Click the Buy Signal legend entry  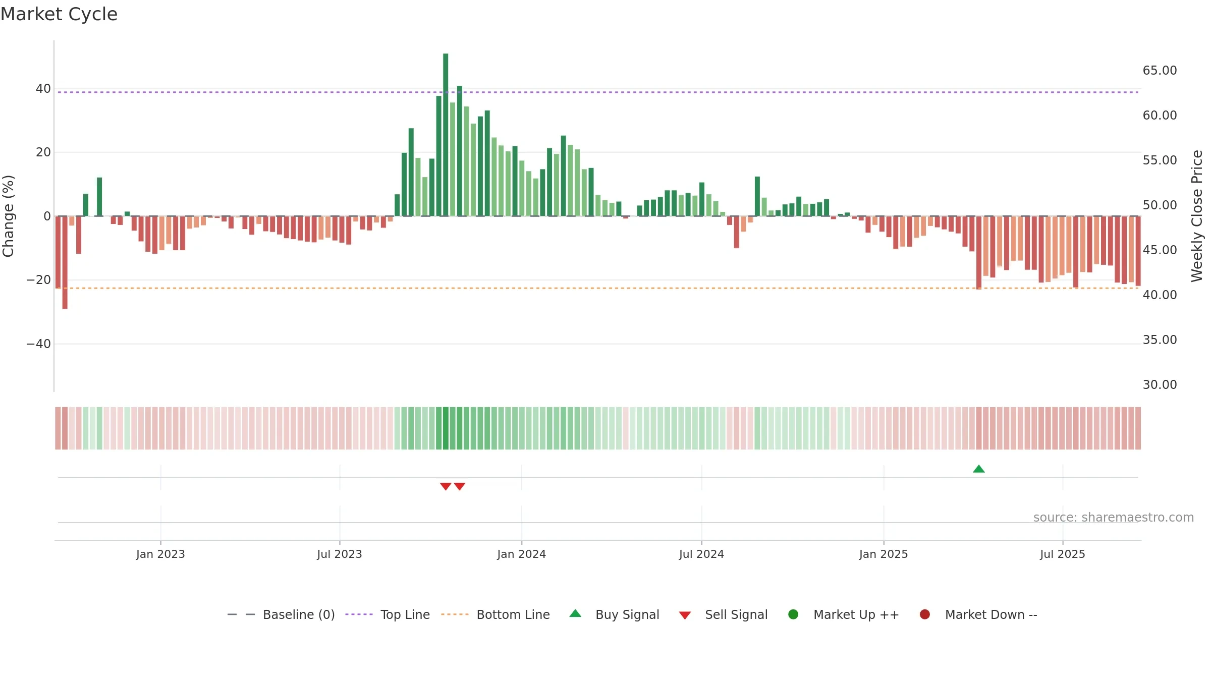coord(614,614)
